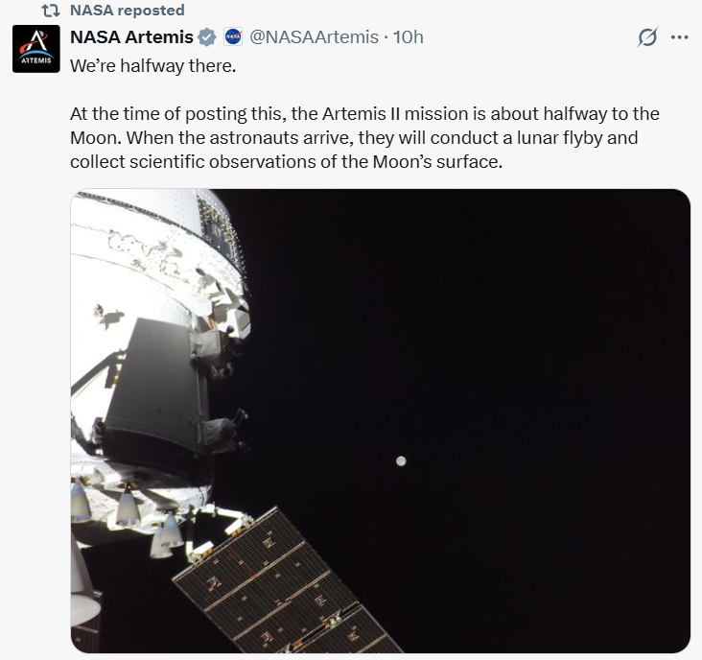The height and width of the screenshot is (660, 702).
Task: Click the Grok slashed-circle icon
Action: click(647, 37)
